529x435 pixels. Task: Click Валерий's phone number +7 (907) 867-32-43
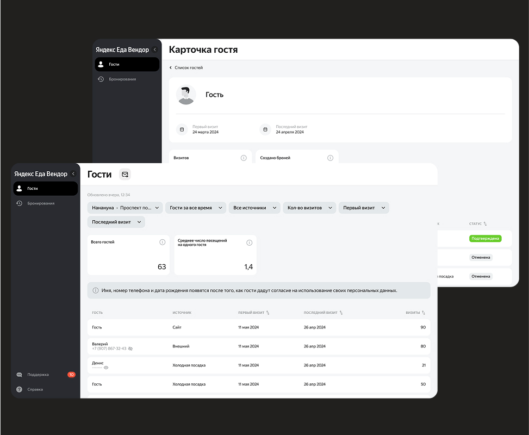point(109,349)
